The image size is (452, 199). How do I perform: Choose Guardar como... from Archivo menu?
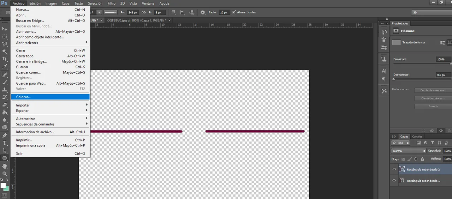point(28,72)
